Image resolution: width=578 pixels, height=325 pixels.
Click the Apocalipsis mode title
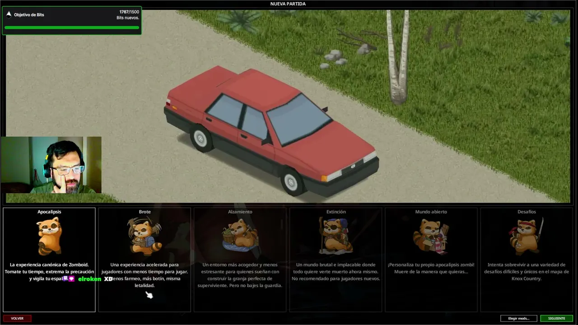click(49, 212)
